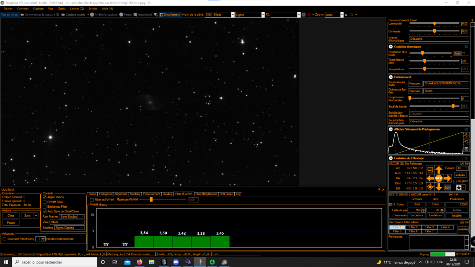Reset the histogram stretch with the circular arrow icon
Viewport: 475px width, 267px height.
coord(466,142)
